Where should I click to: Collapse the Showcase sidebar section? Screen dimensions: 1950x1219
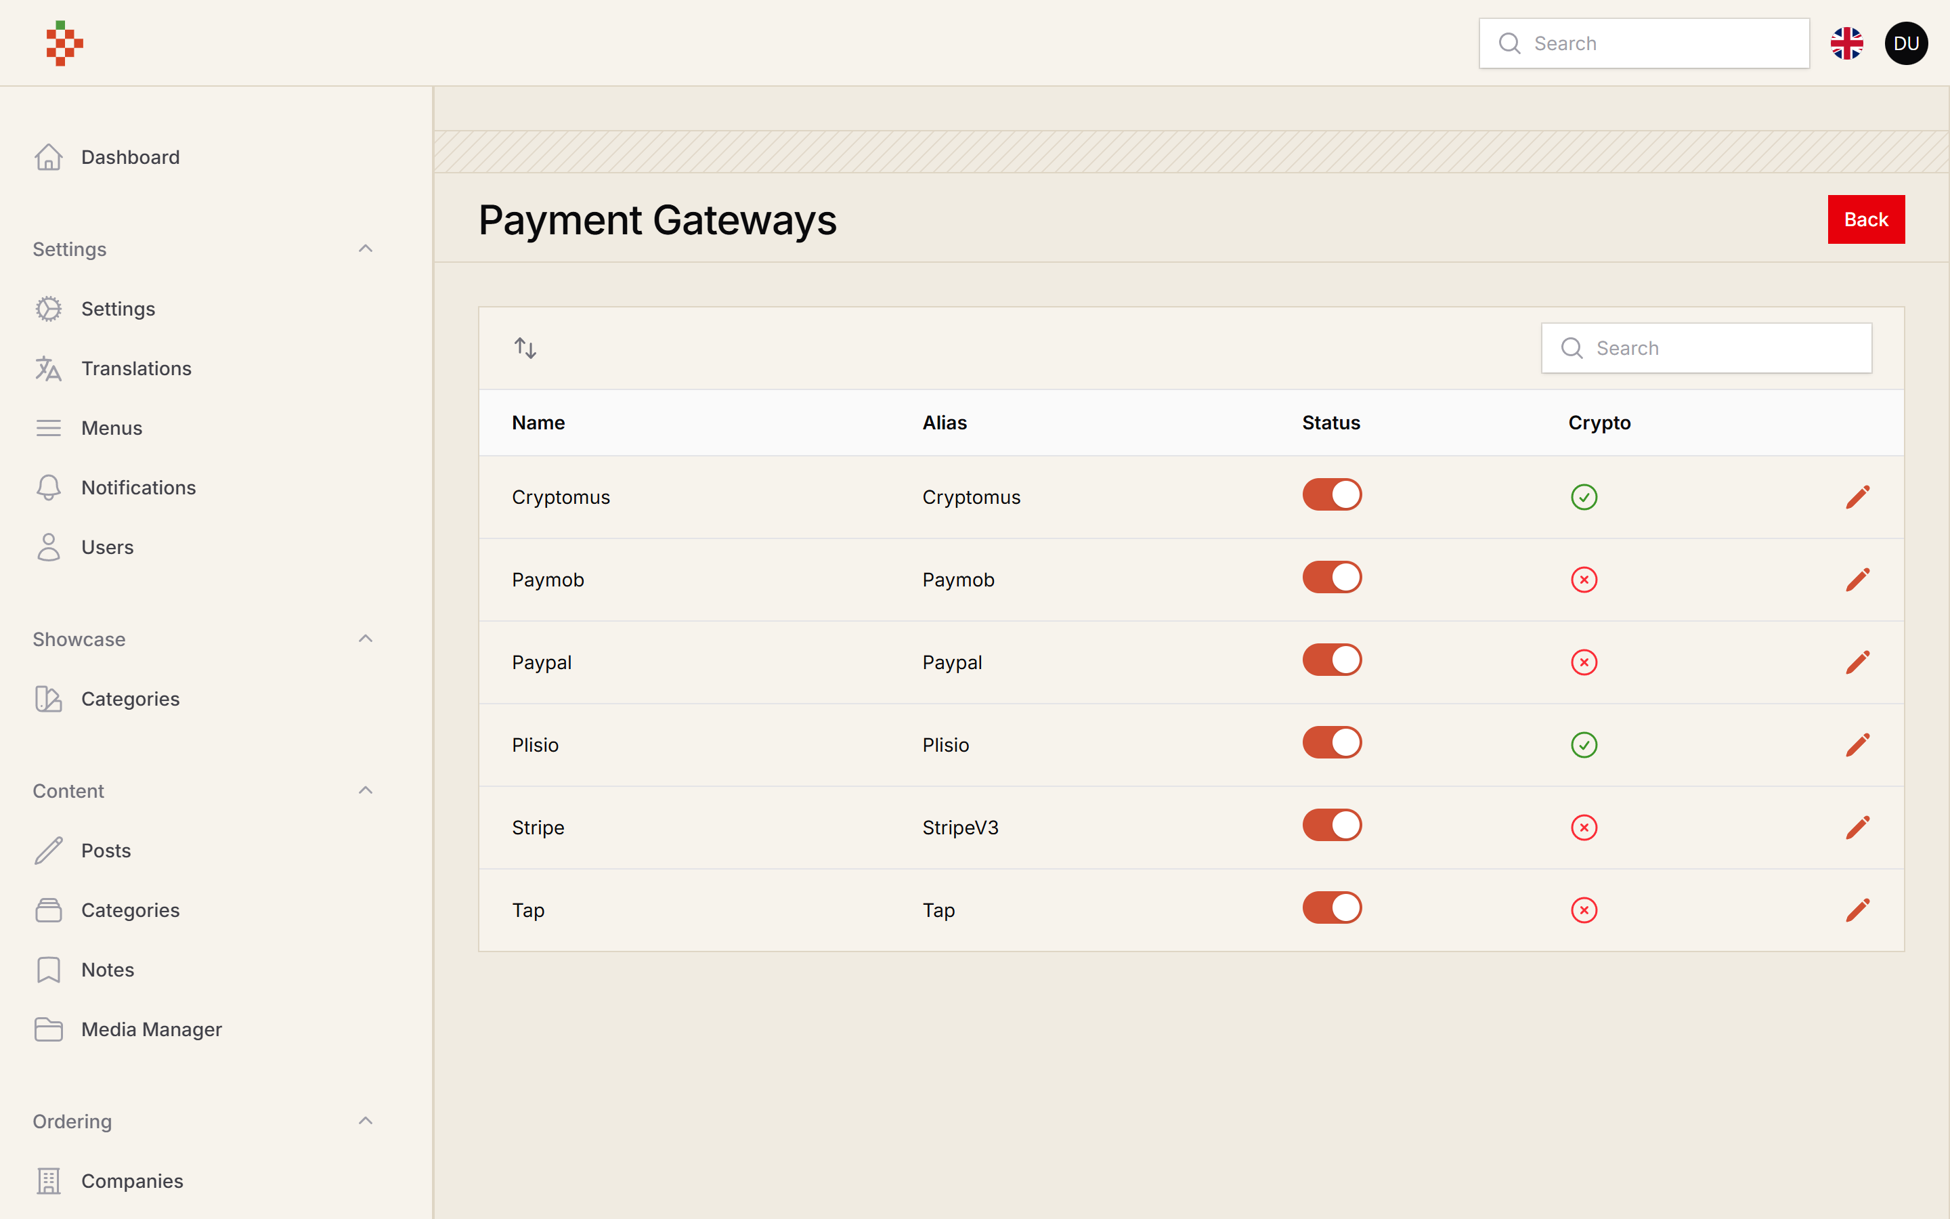click(365, 639)
